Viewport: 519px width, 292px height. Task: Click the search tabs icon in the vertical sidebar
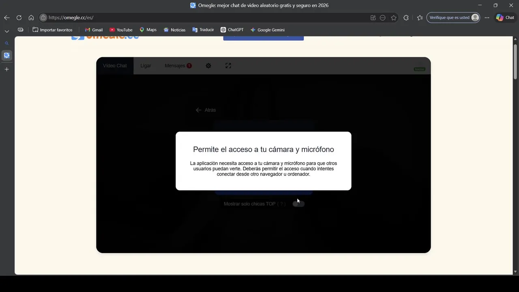pos(6,43)
